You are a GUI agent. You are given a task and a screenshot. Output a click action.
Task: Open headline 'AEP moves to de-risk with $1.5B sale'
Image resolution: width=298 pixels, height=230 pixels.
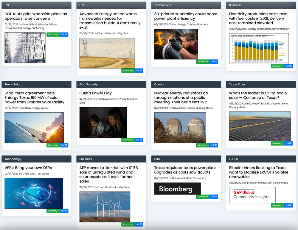108,174
